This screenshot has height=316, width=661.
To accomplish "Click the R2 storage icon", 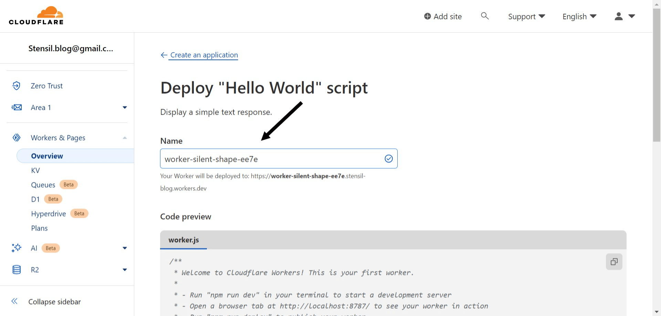I will pos(17,270).
